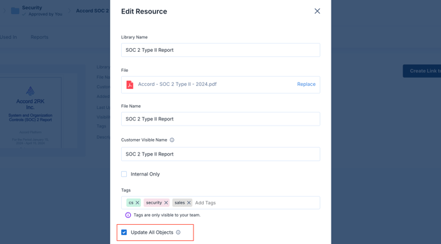Click info icon next to Update All Objects
The image size is (441, 244).
click(x=178, y=232)
